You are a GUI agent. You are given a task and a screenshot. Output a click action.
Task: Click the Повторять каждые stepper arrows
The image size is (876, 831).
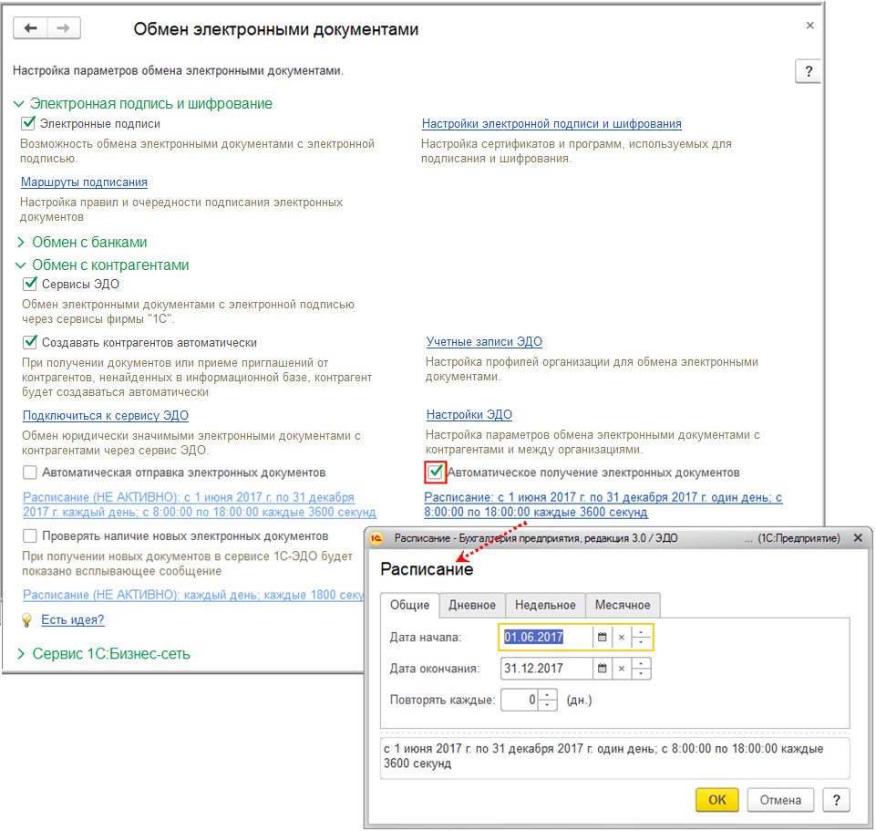pos(548,700)
